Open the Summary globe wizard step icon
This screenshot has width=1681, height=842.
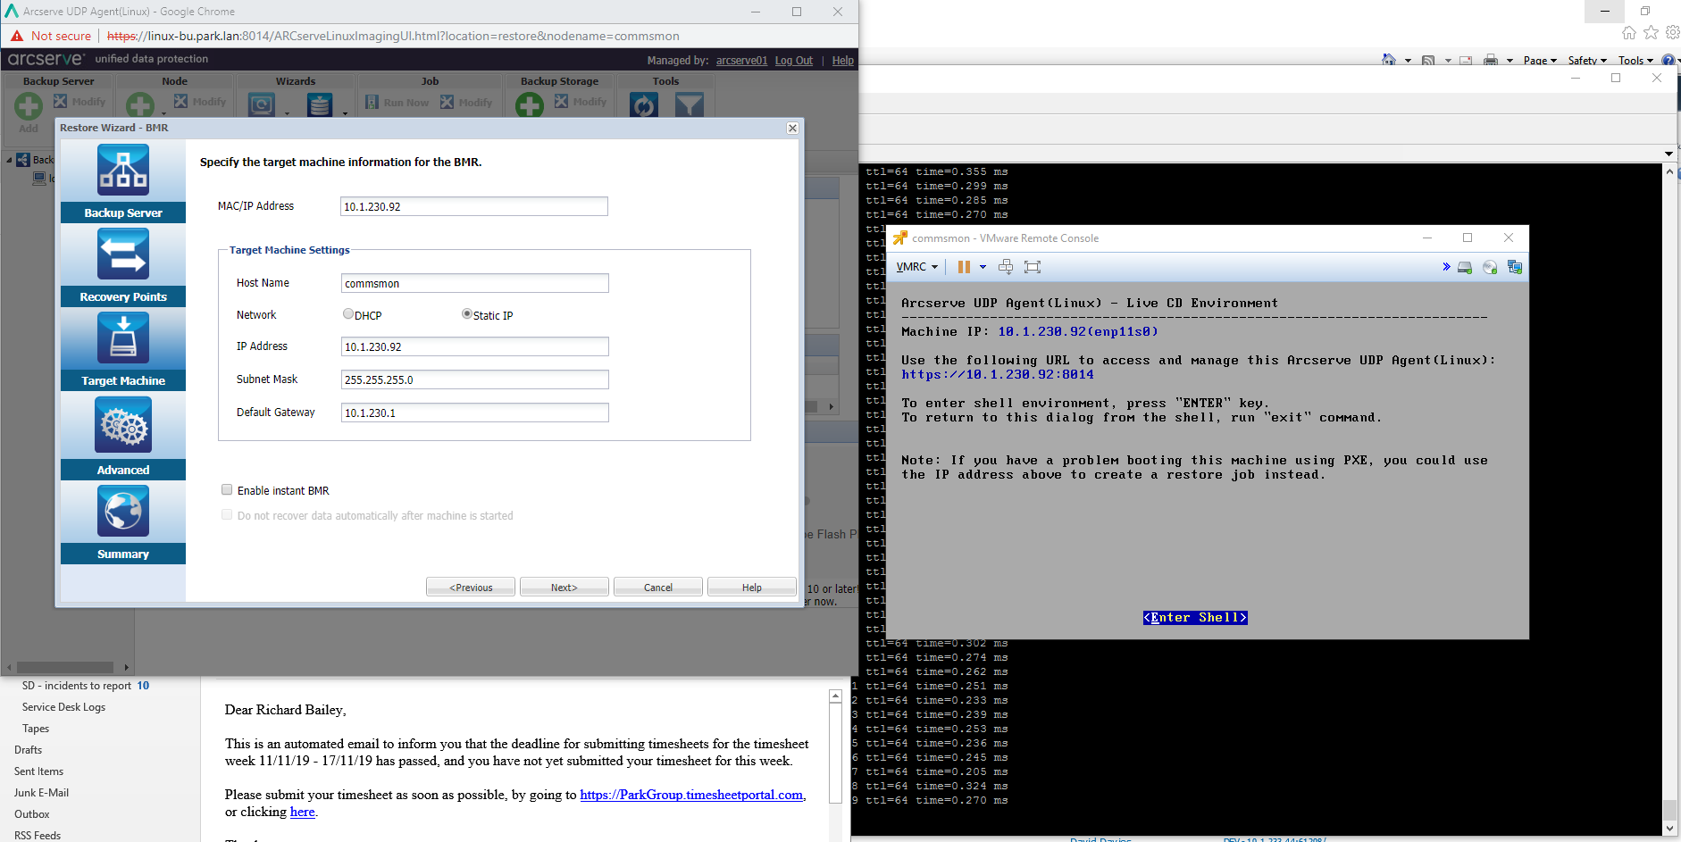coord(123,511)
